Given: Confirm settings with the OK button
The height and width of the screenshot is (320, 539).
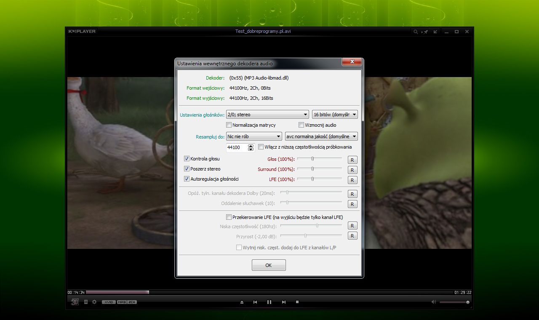Looking at the screenshot, I should pyautogui.click(x=269, y=265).
